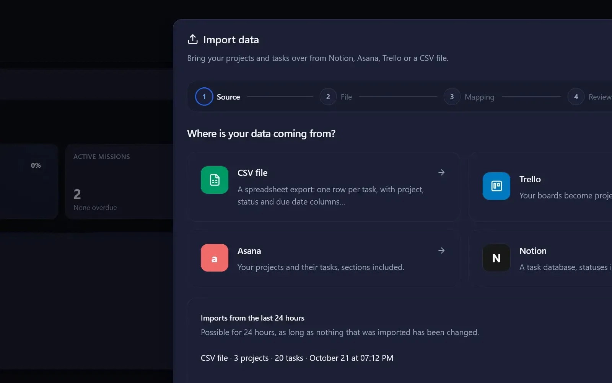Select the CSV file source title
This screenshot has width=612, height=383.
(x=252, y=173)
